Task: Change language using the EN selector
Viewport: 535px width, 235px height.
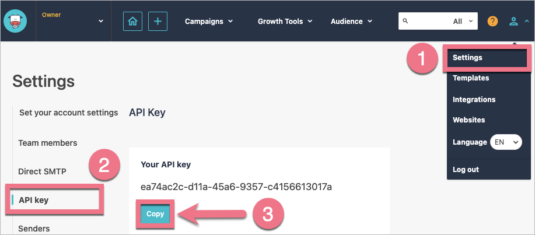Action: 506,142
